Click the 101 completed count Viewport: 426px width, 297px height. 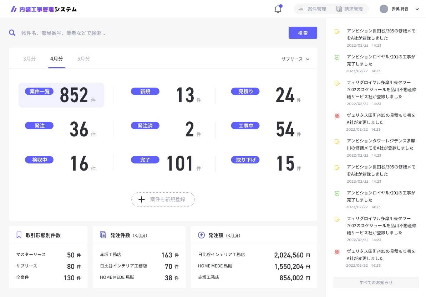(180, 163)
